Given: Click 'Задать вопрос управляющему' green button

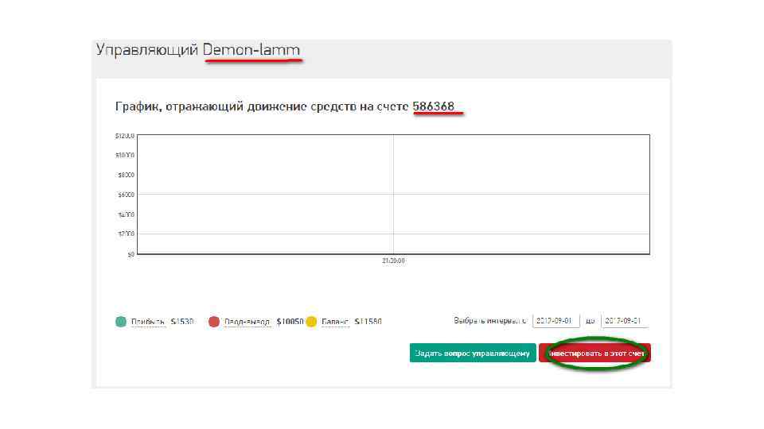Looking at the screenshot, I should (x=473, y=353).
